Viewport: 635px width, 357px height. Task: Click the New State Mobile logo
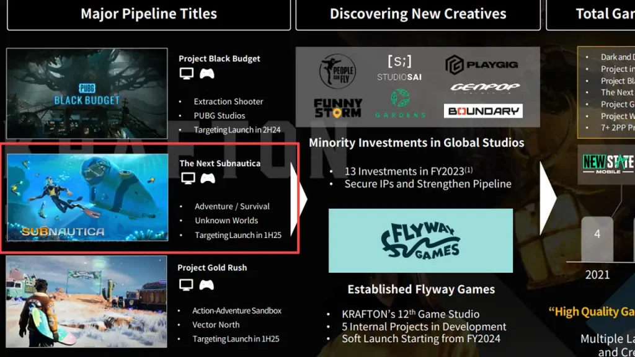point(606,164)
